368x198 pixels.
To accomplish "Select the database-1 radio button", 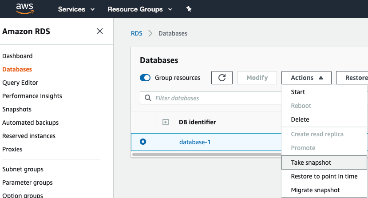I will coord(143,142).
